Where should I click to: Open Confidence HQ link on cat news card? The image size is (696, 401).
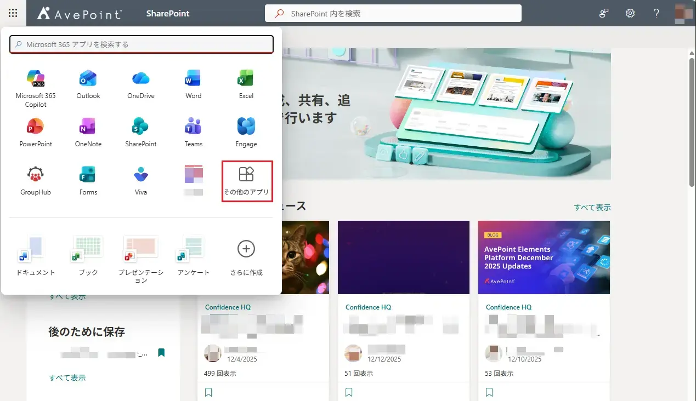point(228,307)
